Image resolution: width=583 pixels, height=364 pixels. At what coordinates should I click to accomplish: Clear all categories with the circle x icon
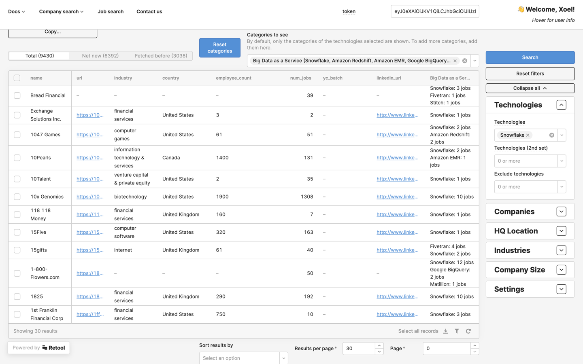tap(465, 61)
